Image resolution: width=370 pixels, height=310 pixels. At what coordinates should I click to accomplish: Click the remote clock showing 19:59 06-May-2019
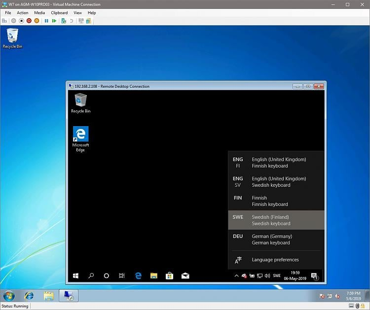tap(295, 276)
